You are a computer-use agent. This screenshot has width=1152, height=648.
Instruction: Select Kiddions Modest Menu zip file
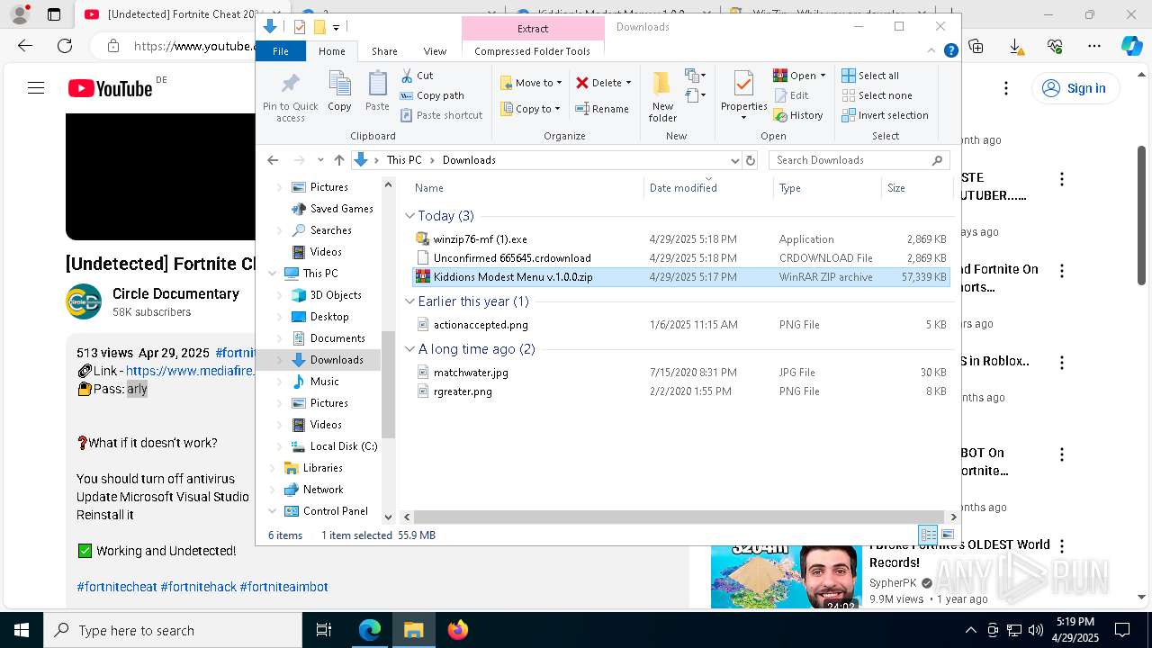coord(681,277)
